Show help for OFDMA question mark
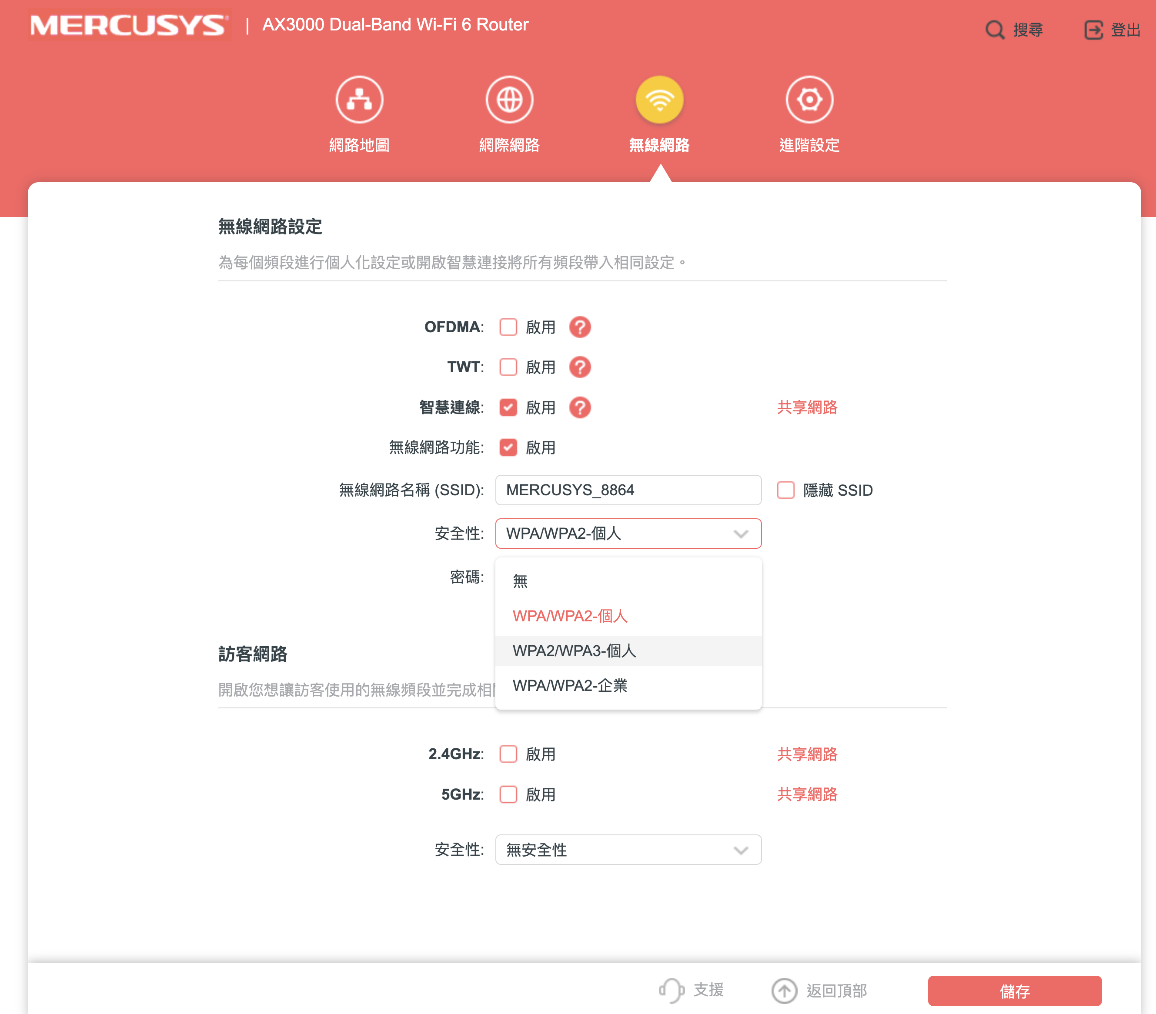The image size is (1156, 1014). click(580, 327)
